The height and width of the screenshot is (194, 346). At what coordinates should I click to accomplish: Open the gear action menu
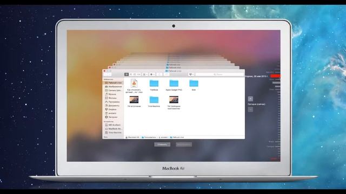point(152,74)
